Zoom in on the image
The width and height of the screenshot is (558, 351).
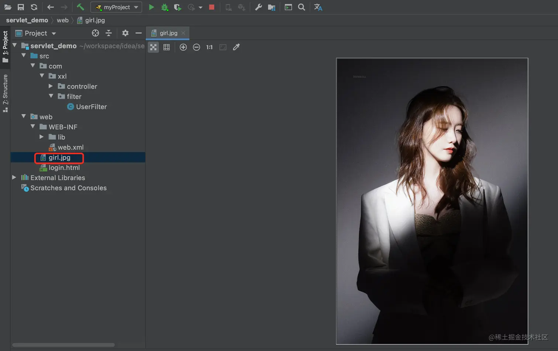183,47
